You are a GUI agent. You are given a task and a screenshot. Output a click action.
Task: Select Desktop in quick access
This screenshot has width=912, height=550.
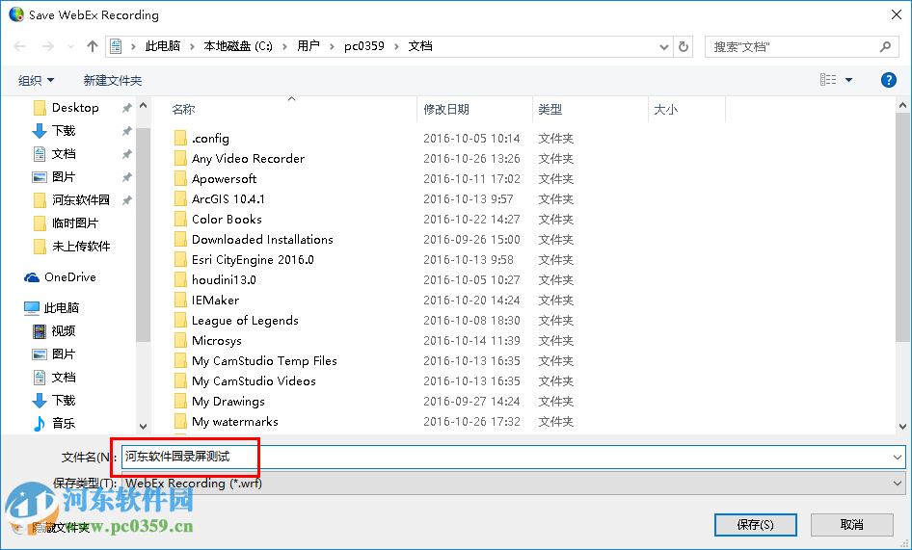[75, 108]
